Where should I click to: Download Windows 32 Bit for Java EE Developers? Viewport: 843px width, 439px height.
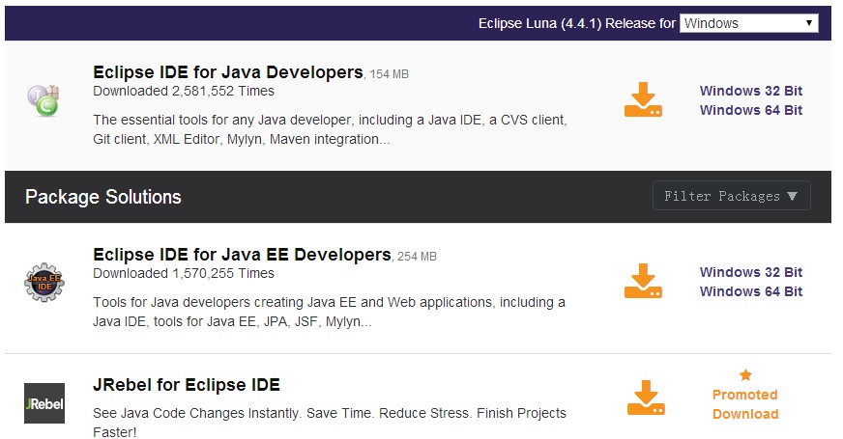pyautogui.click(x=750, y=272)
